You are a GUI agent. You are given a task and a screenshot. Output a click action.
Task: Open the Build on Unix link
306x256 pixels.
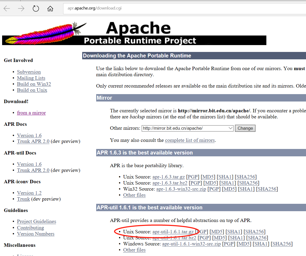(x=32, y=90)
